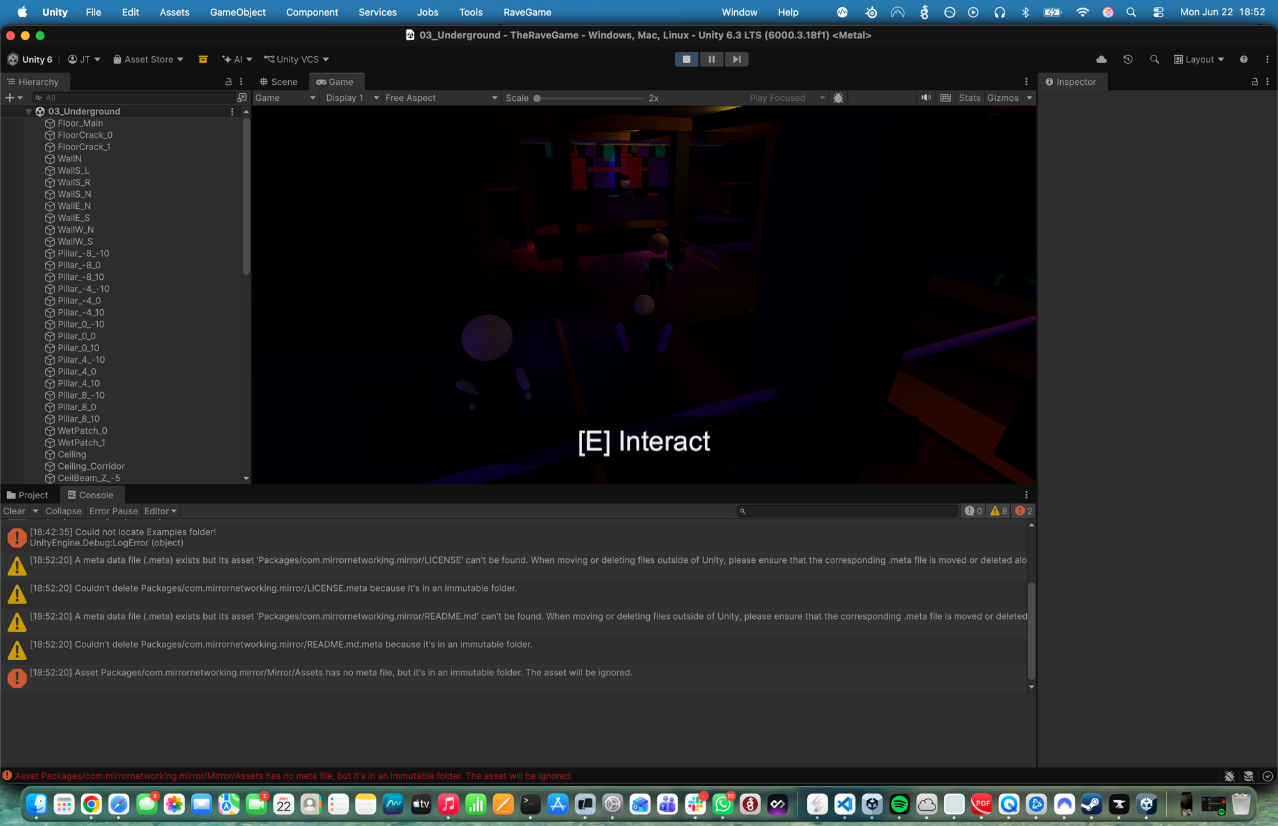Toggle Collapse in the Console
Image resolution: width=1278 pixels, height=826 pixels.
pyautogui.click(x=63, y=511)
